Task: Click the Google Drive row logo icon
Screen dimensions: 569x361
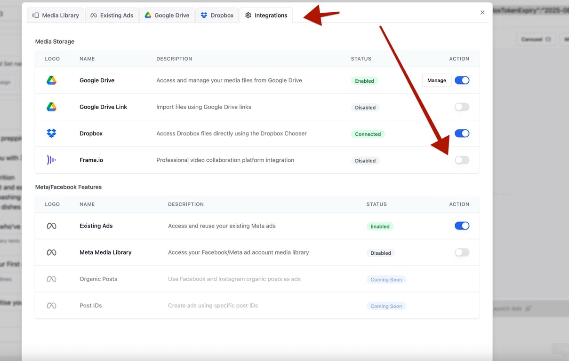Action: (52, 80)
